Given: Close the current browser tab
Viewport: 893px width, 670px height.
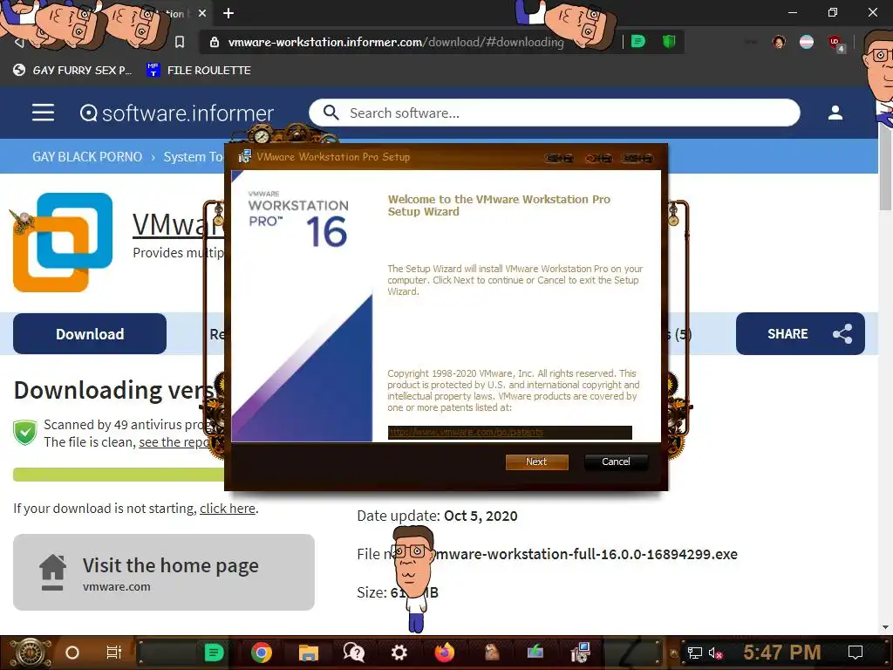Looking at the screenshot, I should [x=202, y=13].
